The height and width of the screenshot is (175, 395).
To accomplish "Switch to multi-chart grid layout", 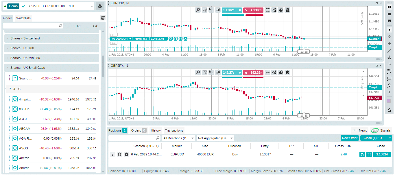I will [389, 7].
